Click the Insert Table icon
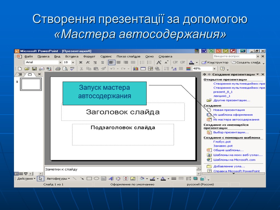The width and height of the screenshot is (280, 210). click(143, 69)
